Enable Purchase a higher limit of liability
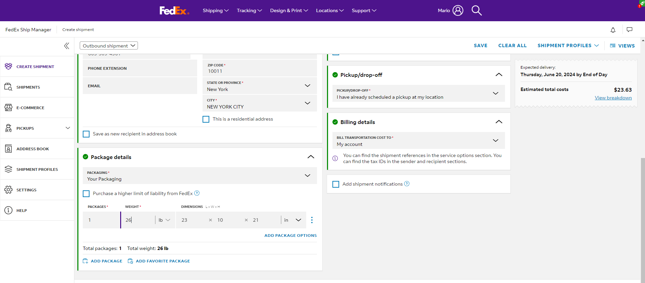Image resolution: width=645 pixels, height=283 pixels. pyautogui.click(x=86, y=194)
